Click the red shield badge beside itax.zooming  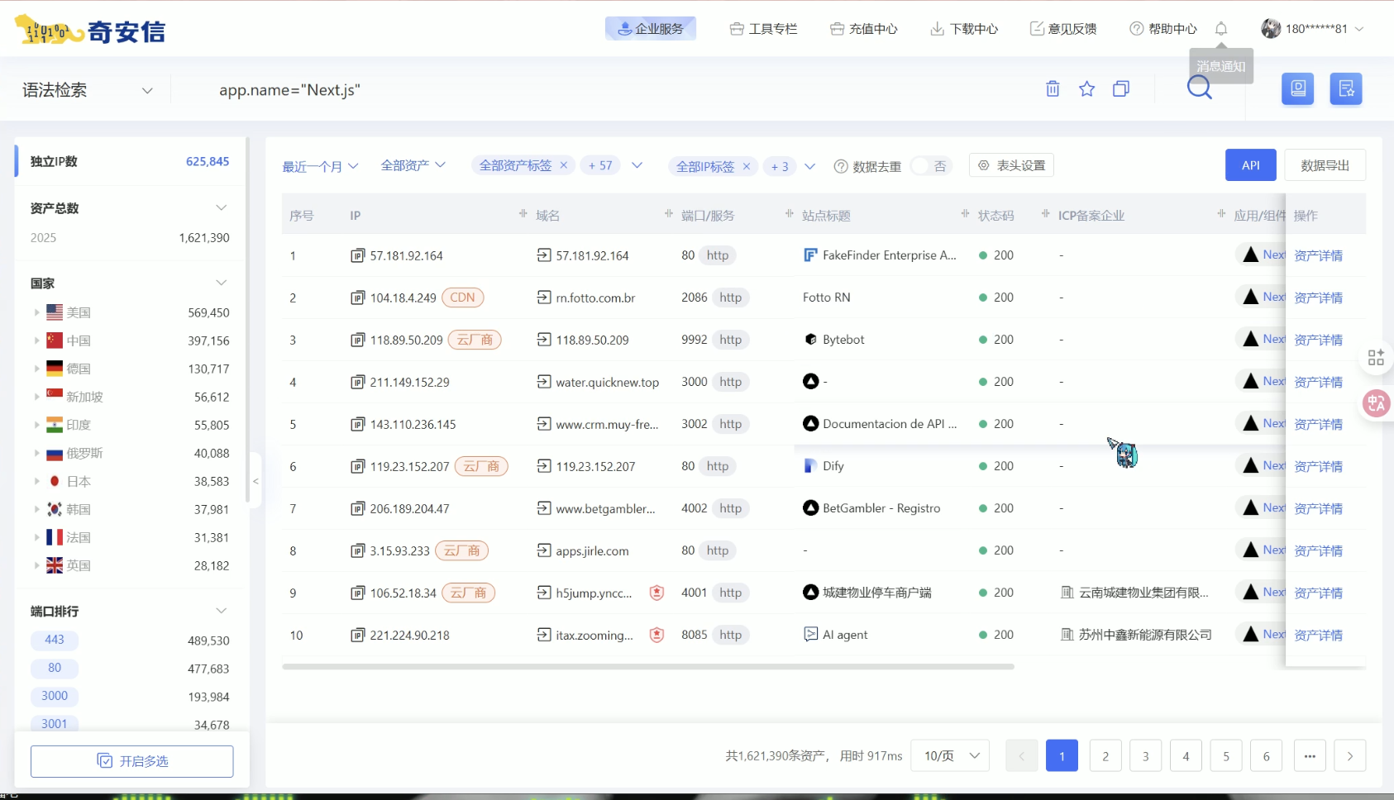click(656, 635)
